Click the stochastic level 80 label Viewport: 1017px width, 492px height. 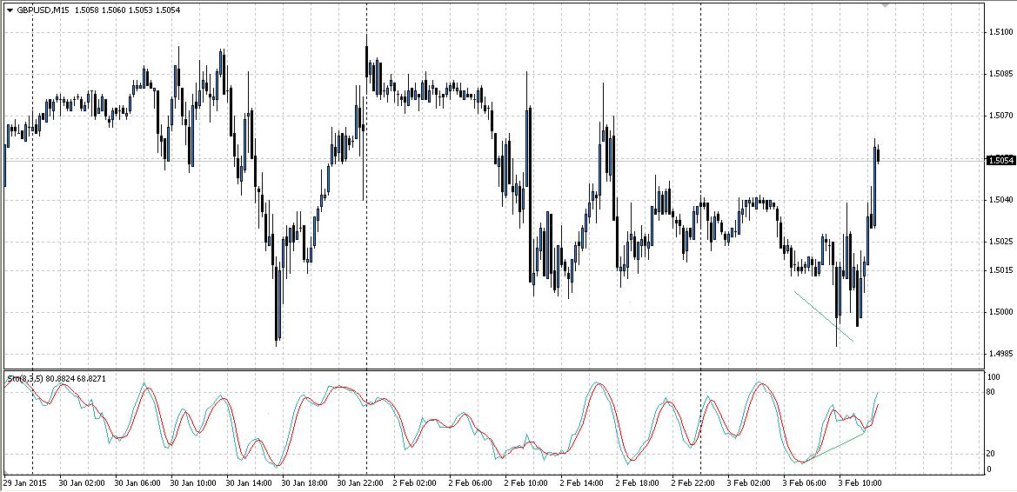click(x=991, y=391)
